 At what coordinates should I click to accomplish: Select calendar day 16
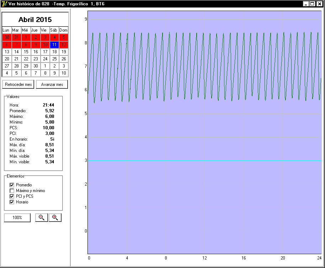36,52
